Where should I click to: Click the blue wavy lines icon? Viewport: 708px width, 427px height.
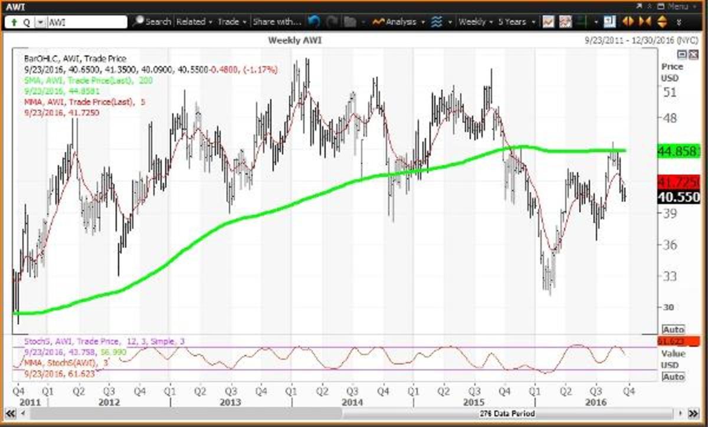[x=437, y=22]
